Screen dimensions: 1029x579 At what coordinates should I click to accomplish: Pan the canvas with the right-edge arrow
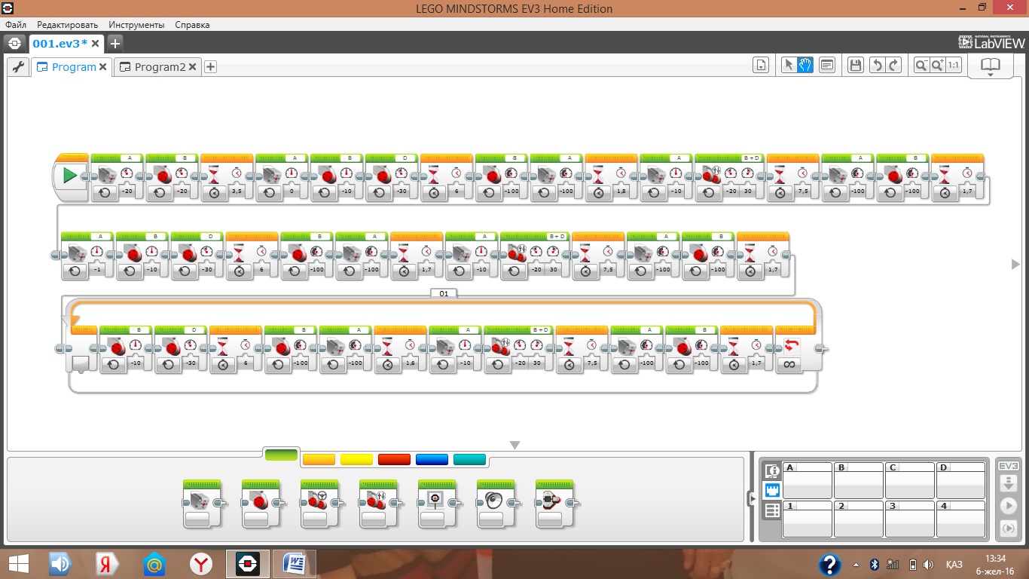(1015, 265)
